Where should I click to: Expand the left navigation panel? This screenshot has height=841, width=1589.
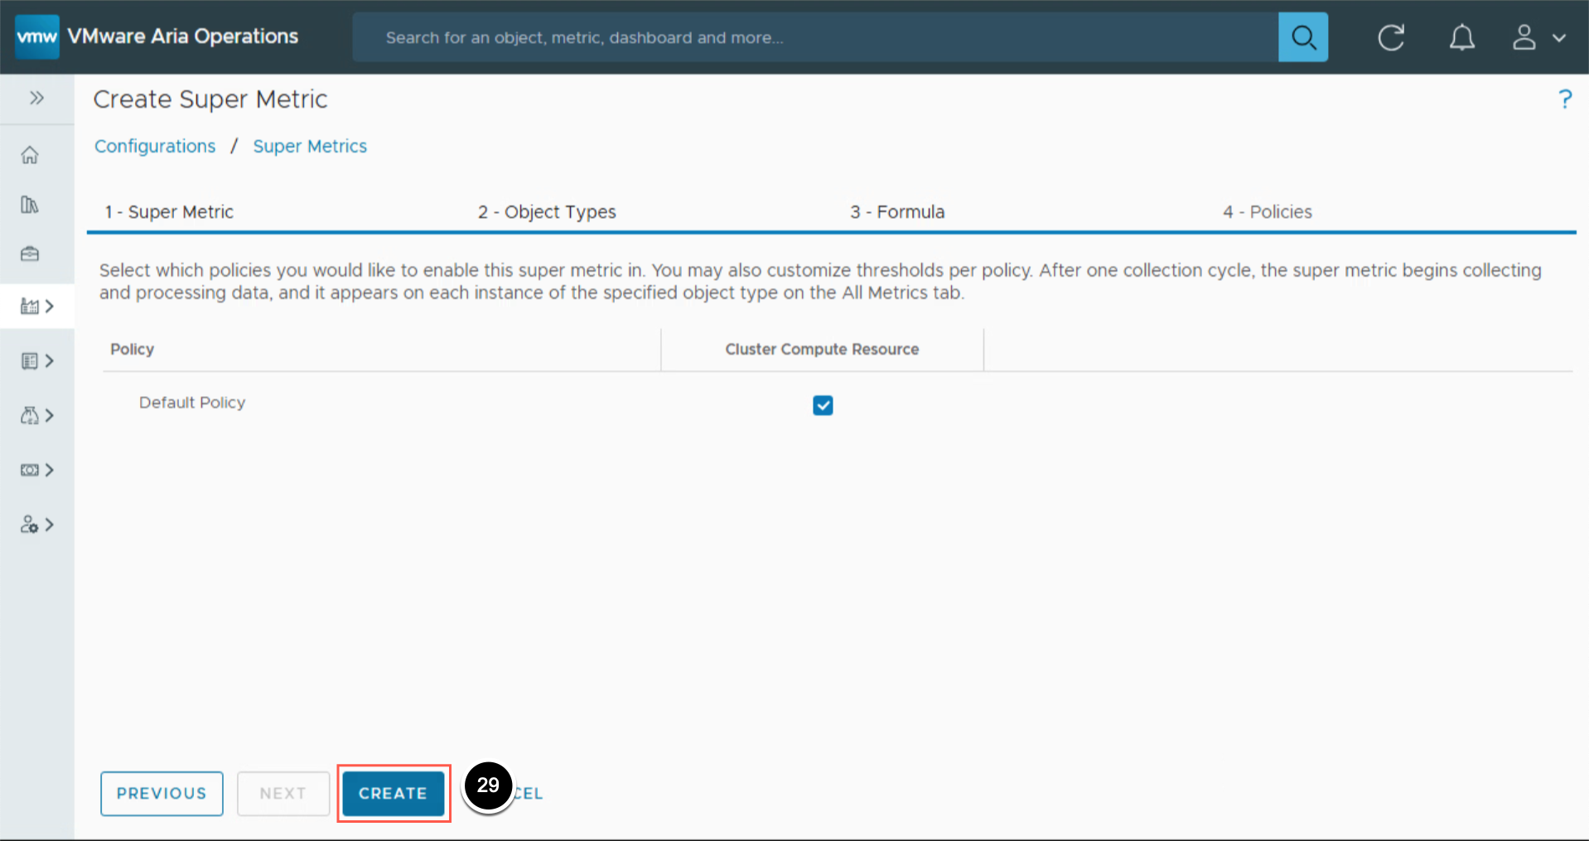(x=36, y=98)
